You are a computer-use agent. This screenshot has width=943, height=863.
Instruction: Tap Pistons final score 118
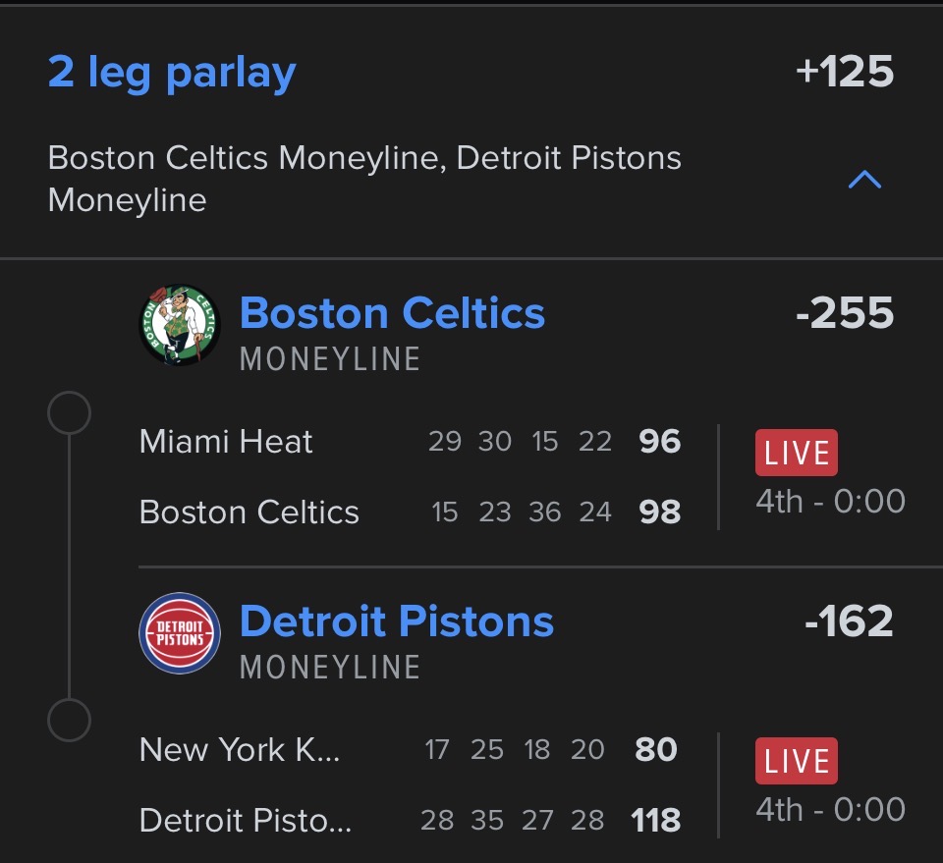[x=655, y=821]
